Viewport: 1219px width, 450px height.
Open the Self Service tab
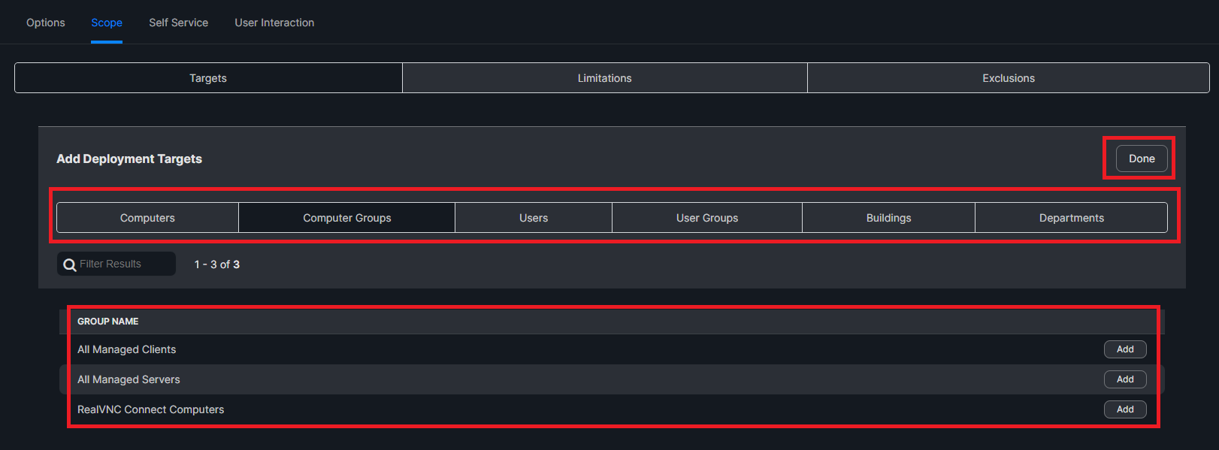point(178,23)
